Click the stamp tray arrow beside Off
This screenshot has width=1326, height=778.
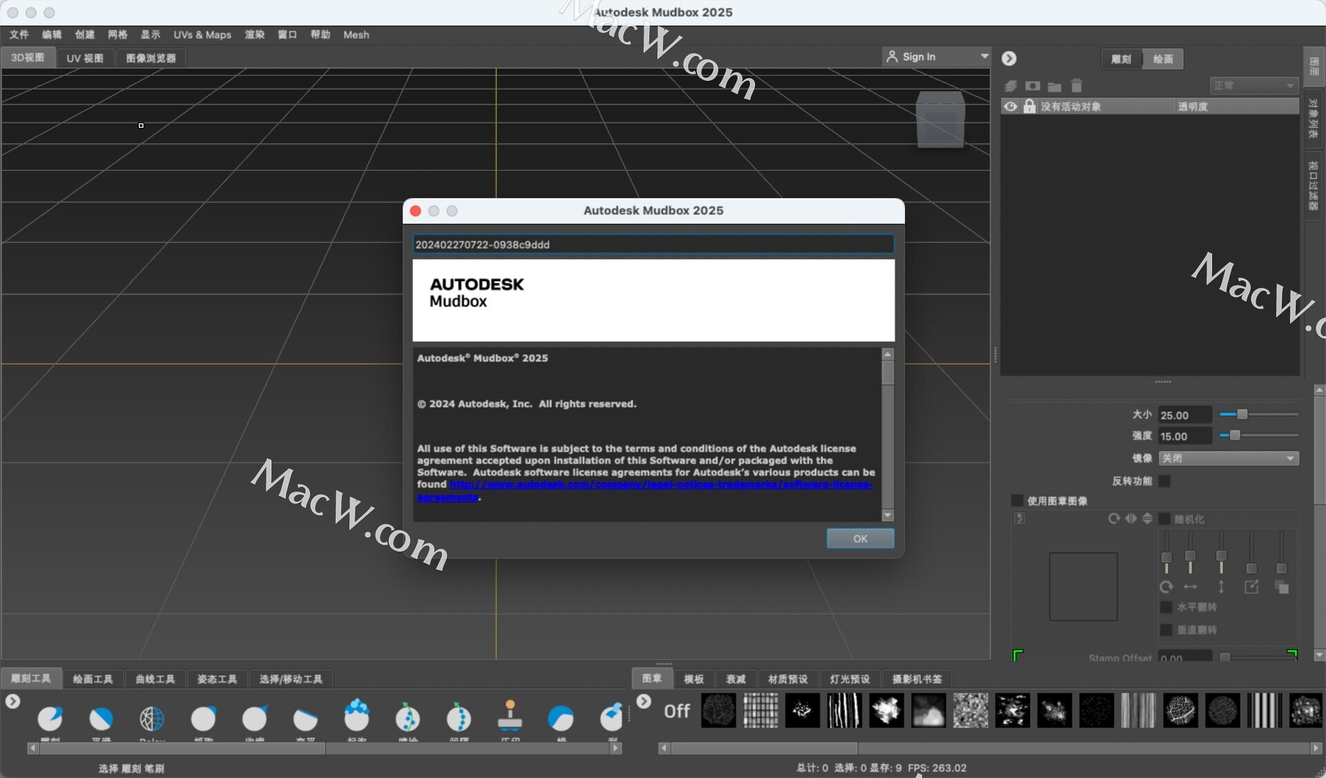(644, 701)
